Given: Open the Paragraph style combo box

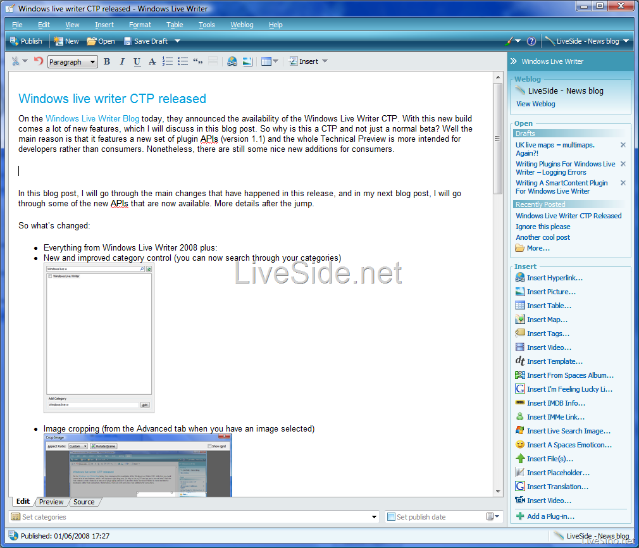Looking at the screenshot, I should [73, 62].
